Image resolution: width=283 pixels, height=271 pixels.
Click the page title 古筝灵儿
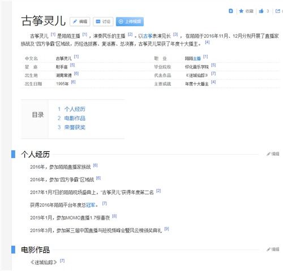(44, 21)
